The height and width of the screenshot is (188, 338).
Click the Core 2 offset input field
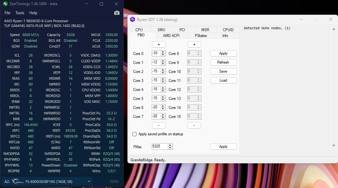[156, 71]
